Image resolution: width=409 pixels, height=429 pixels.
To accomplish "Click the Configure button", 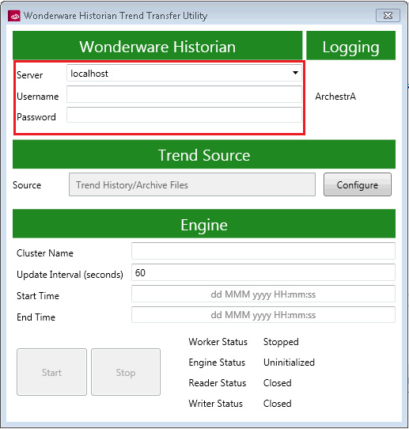I will 358,184.
